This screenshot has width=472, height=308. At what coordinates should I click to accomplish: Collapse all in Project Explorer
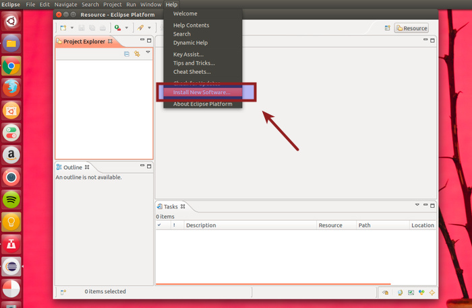[127, 54]
